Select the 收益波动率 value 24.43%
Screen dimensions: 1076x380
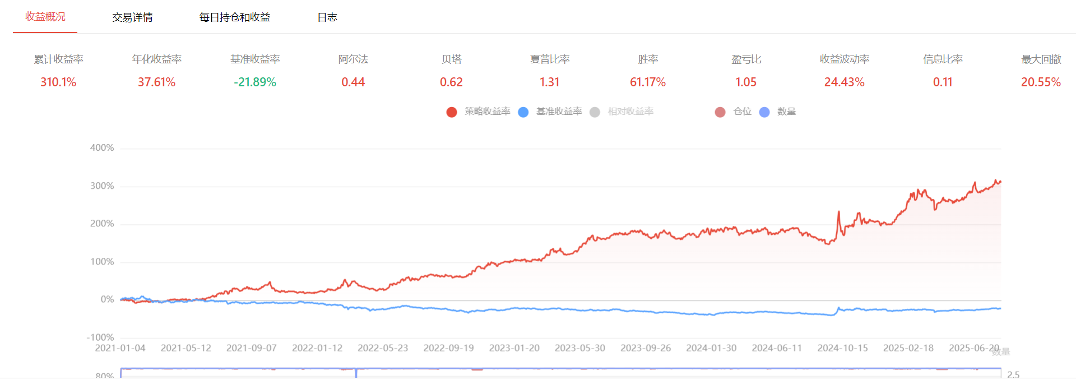(844, 82)
